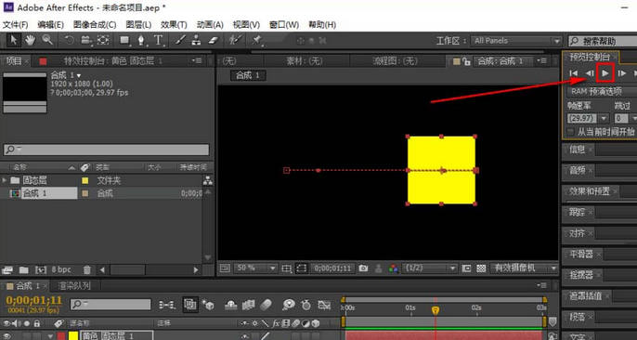Image resolution: width=637 pixels, height=340 pixels.
Task: Open the 50 % magnification dropdown
Action: (x=255, y=268)
